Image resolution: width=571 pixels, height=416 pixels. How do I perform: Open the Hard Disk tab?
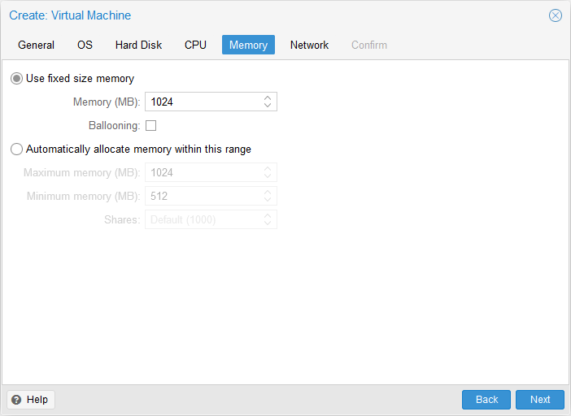[138, 45]
